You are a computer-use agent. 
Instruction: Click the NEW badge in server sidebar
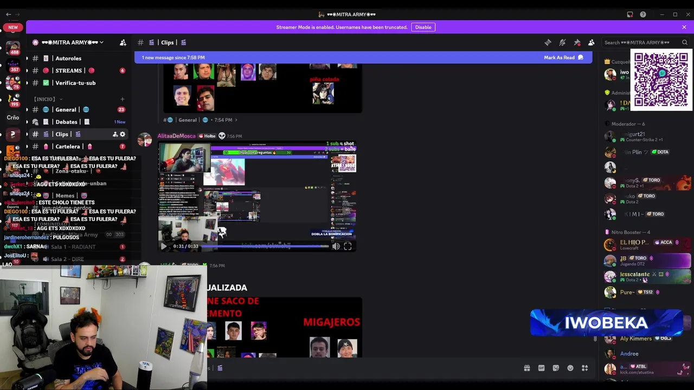point(13,27)
